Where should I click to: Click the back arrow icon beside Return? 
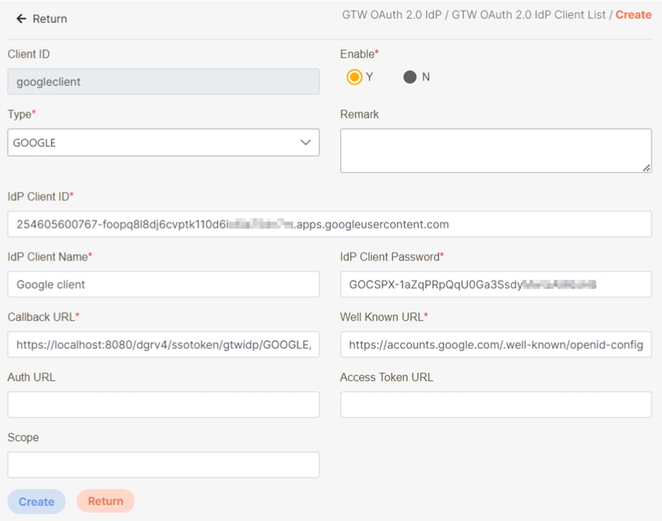21,19
